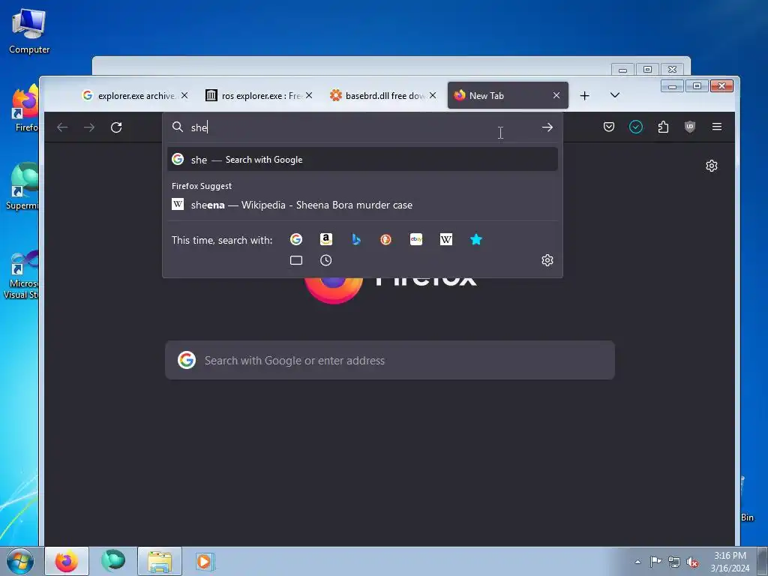Viewport: 768px width, 576px height.
Task: Search history using the clock icon
Action: 326,260
